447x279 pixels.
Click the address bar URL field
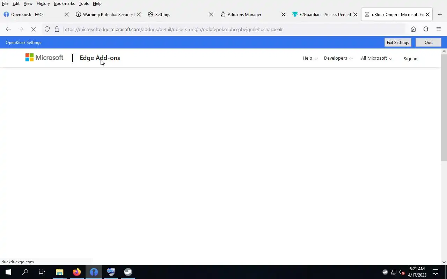tap(223, 29)
